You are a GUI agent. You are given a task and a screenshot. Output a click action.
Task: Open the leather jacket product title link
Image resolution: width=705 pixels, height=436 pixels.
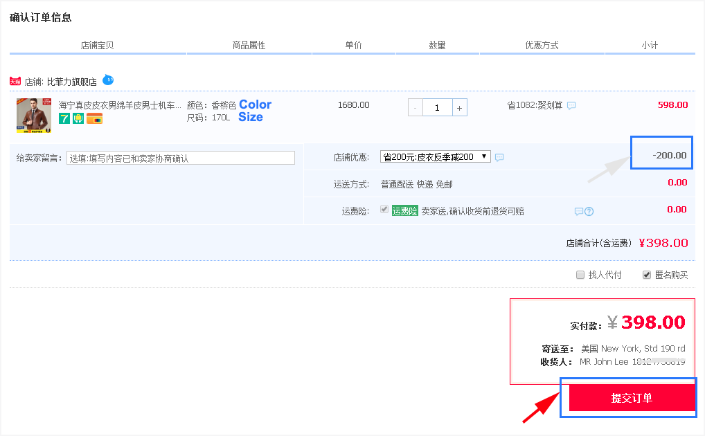coord(120,105)
